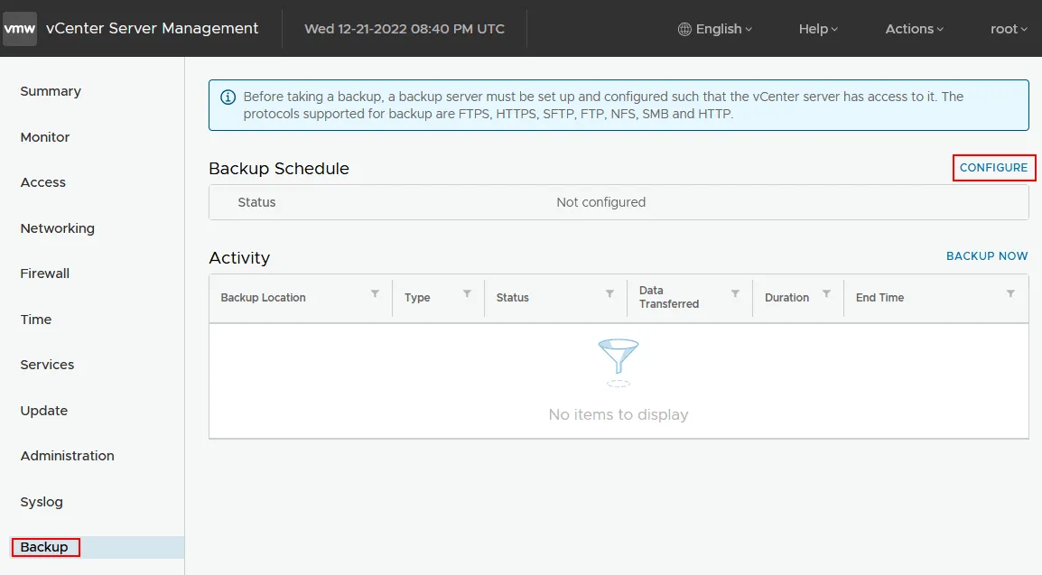Open filter for Backup Location column

tap(375, 294)
